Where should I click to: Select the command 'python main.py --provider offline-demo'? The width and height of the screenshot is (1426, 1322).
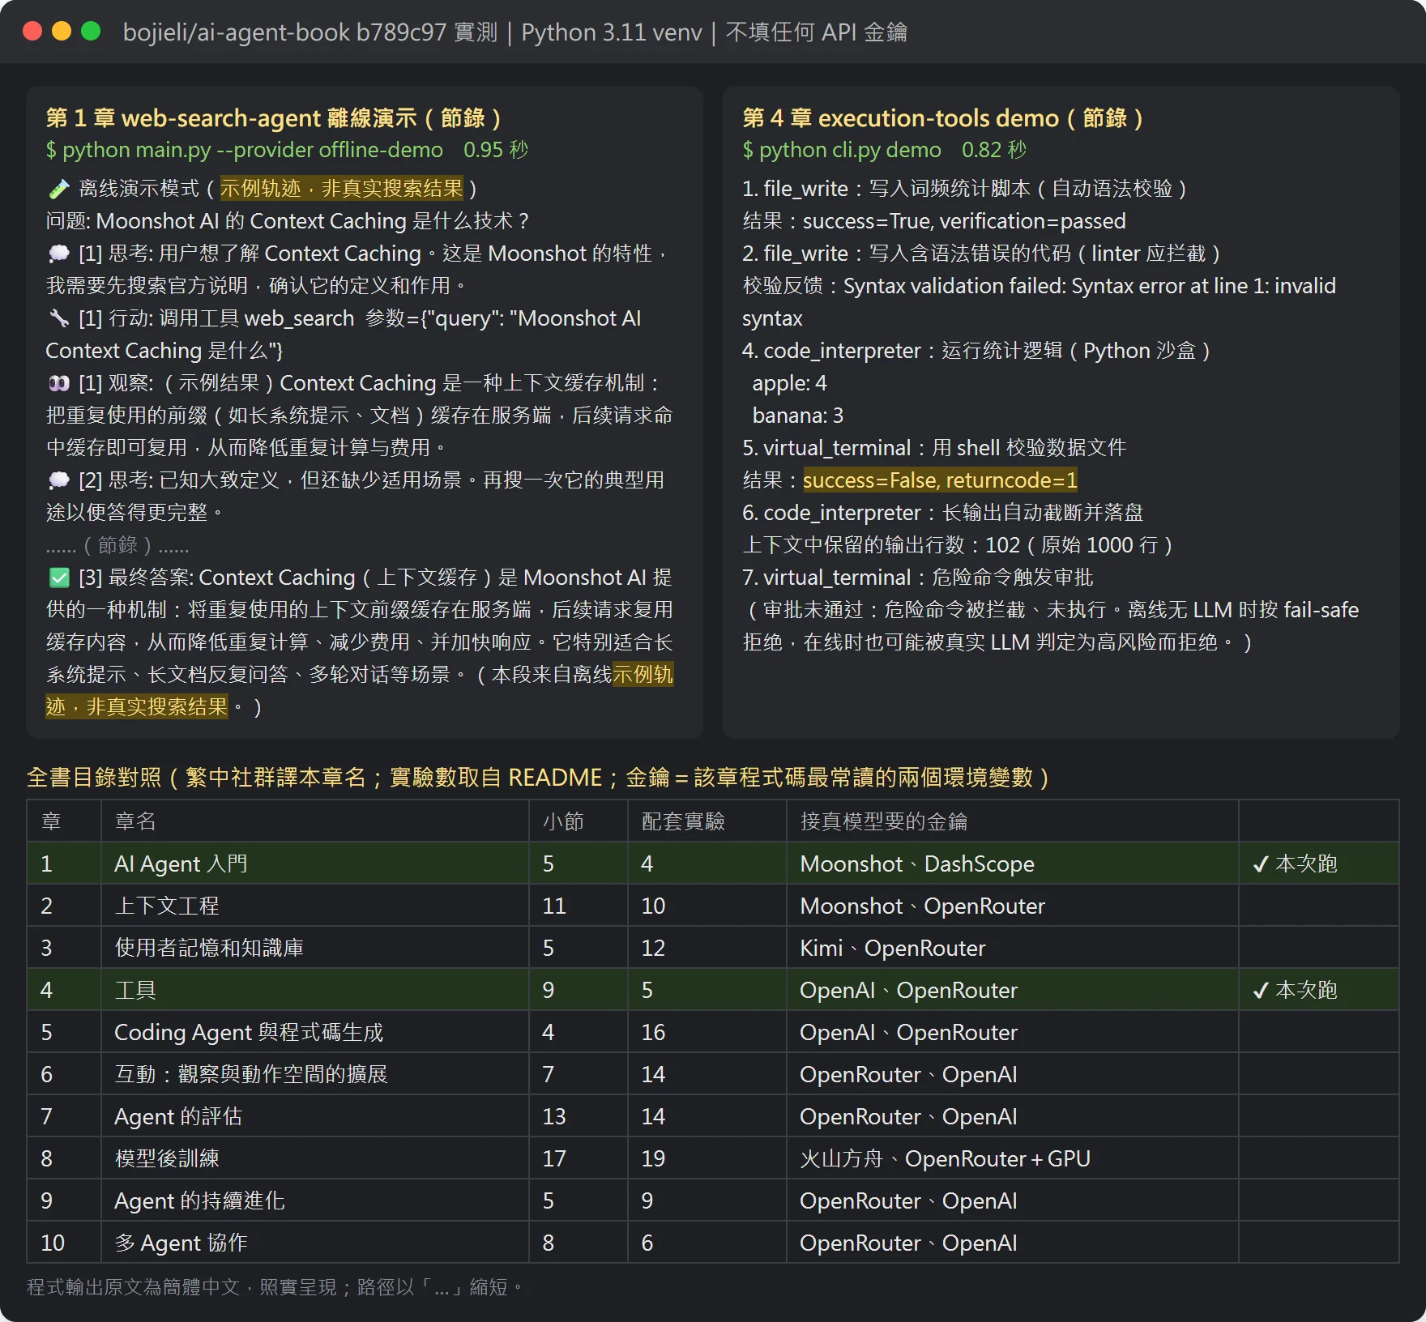[x=253, y=150]
